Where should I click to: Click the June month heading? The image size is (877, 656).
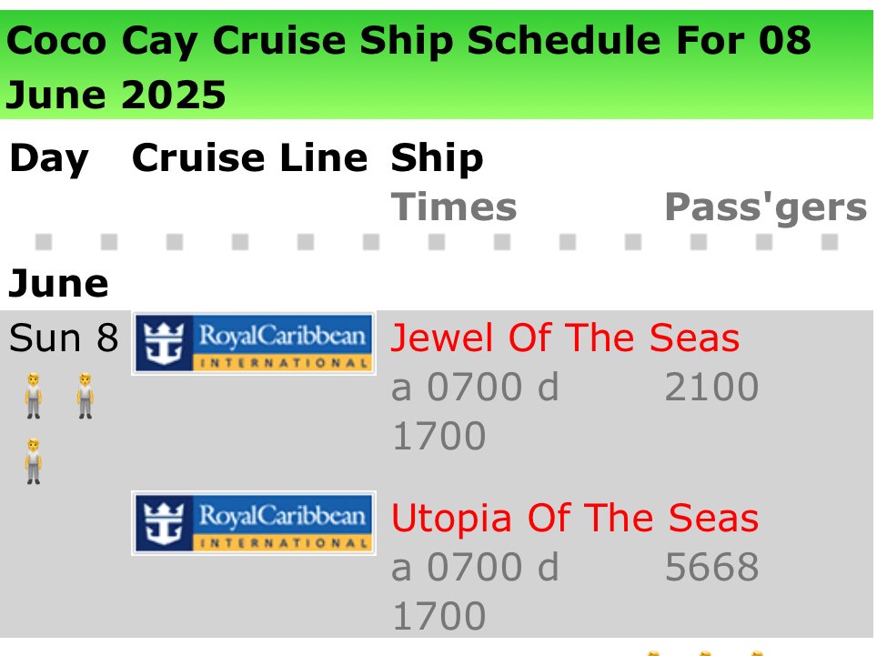pyautogui.click(x=58, y=283)
